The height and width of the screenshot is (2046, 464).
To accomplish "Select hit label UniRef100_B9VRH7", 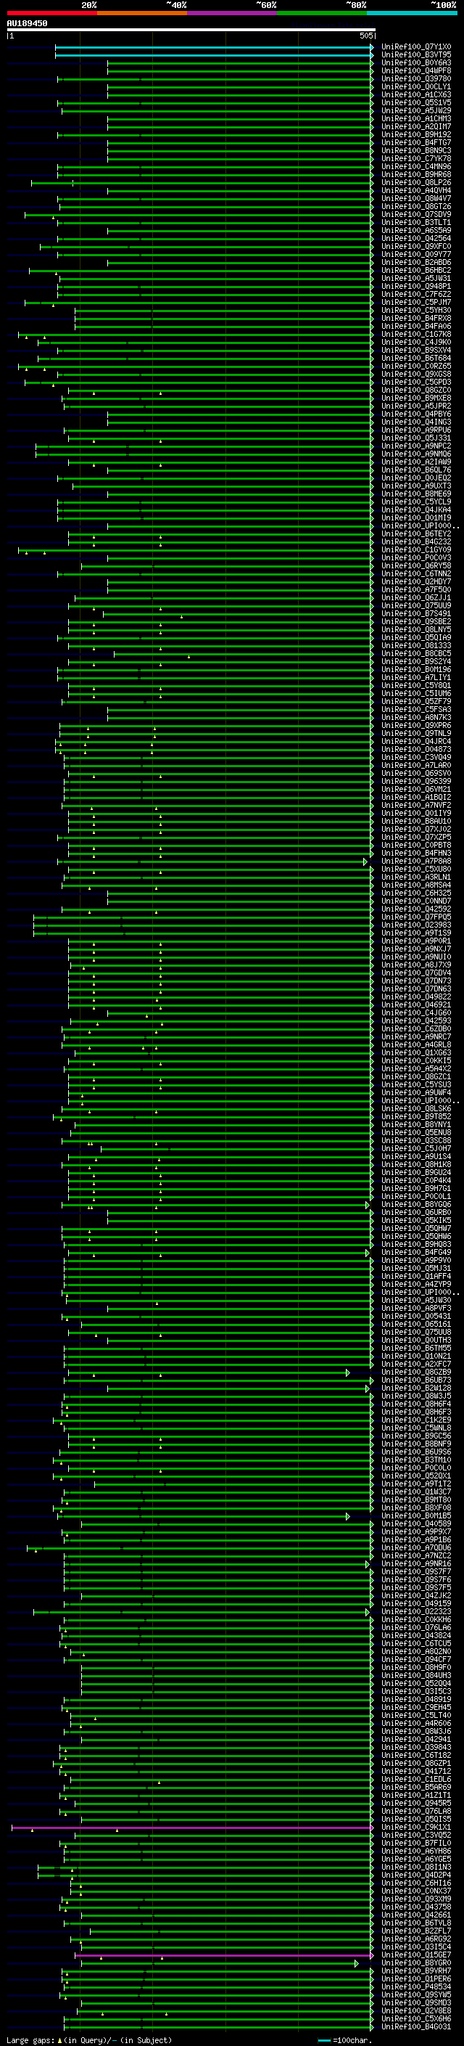I will pyautogui.click(x=416, y=1971).
